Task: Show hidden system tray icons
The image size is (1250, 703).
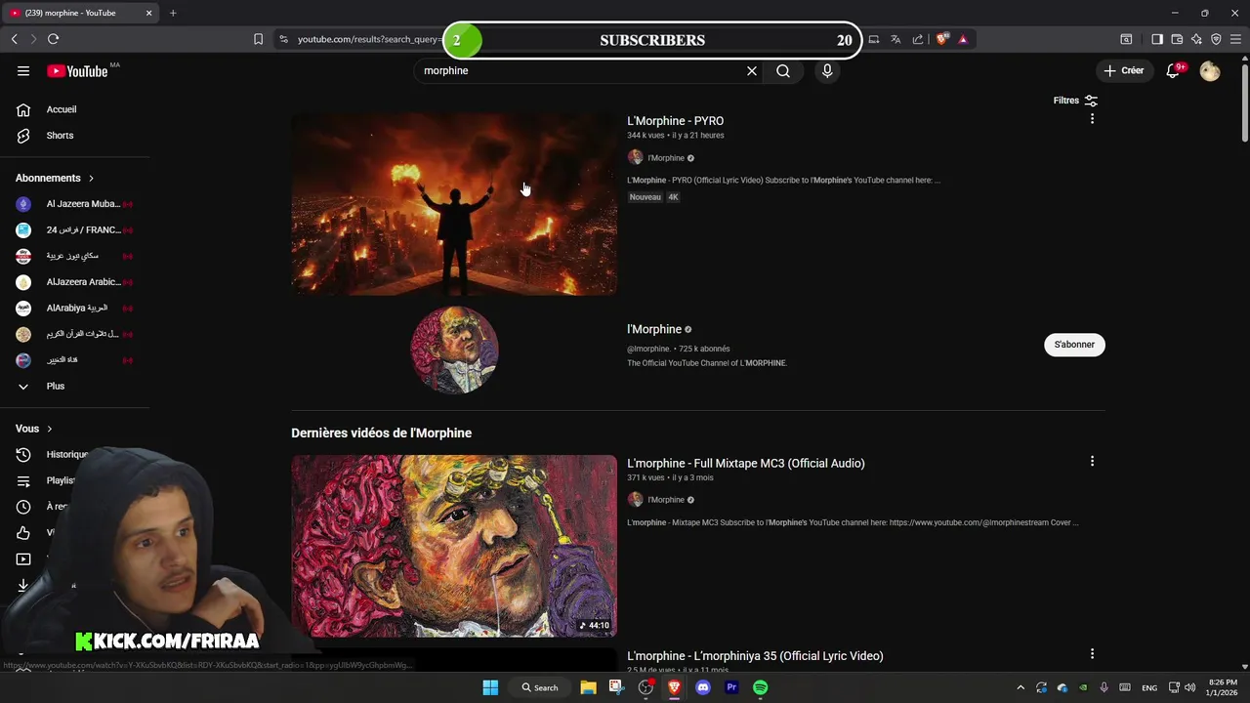Action: point(1021,687)
